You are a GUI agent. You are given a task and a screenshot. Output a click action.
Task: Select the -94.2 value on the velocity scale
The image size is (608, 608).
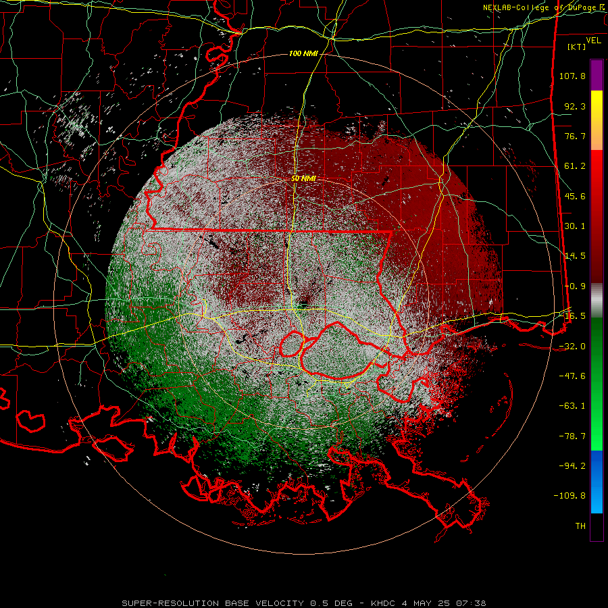[572, 466]
